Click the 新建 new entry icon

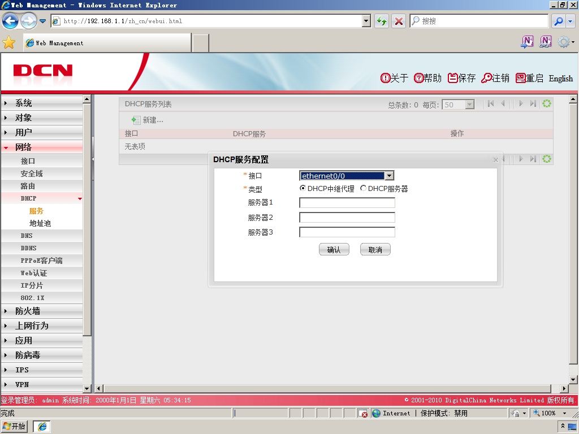[x=136, y=120]
